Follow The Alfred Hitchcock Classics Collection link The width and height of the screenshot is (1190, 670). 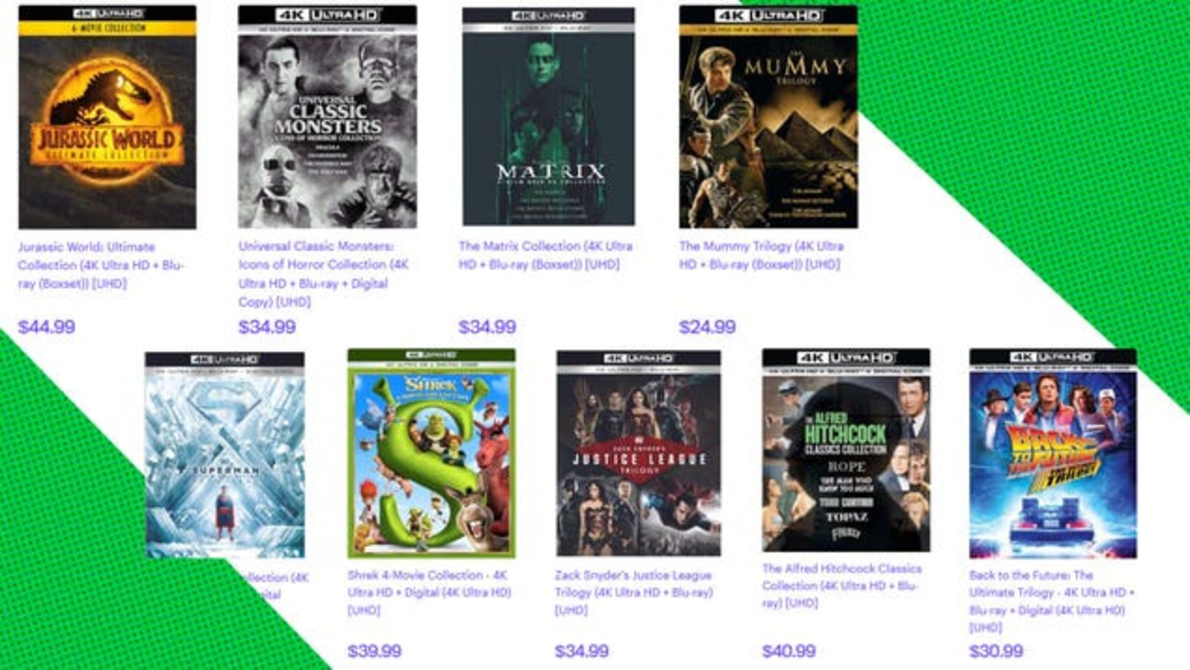pyautogui.click(x=842, y=586)
